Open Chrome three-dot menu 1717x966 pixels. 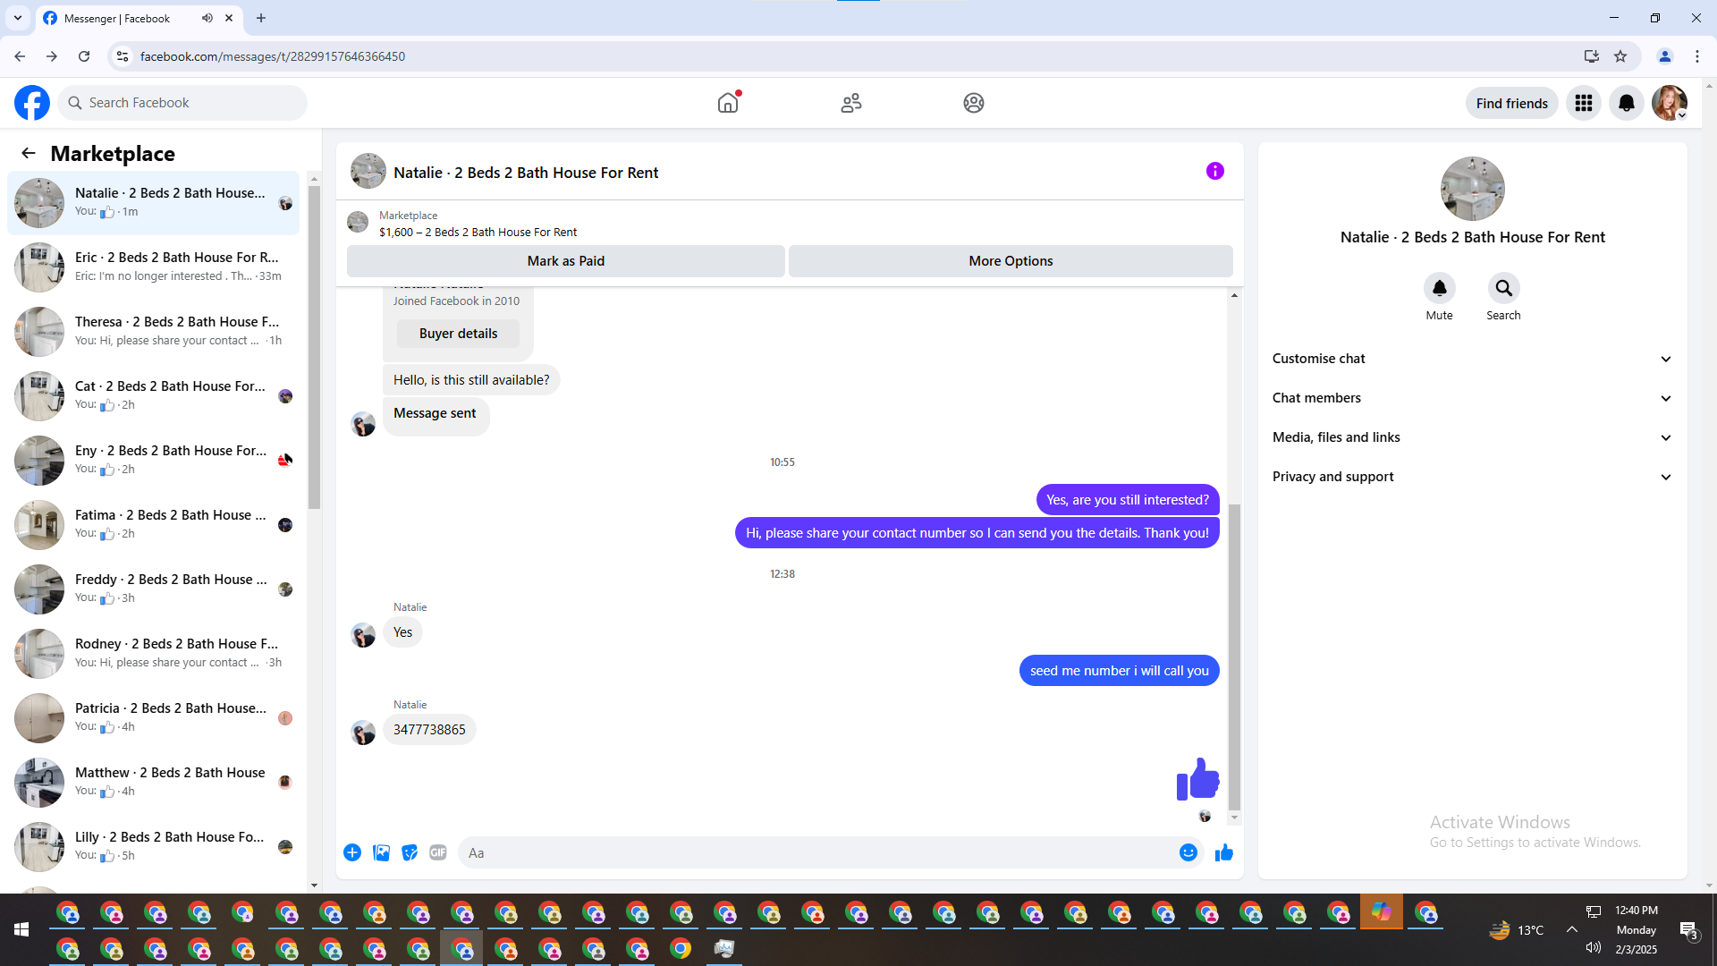[1697, 56]
